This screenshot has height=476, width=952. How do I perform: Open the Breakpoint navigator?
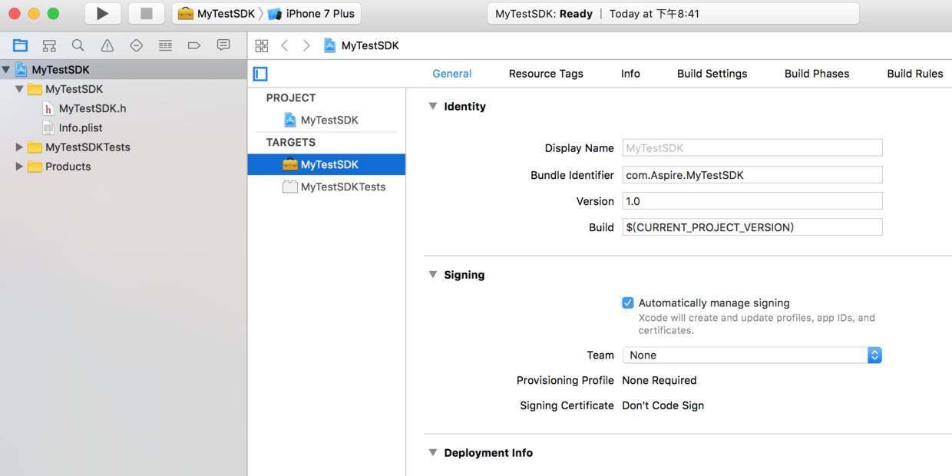pos(193,45)
